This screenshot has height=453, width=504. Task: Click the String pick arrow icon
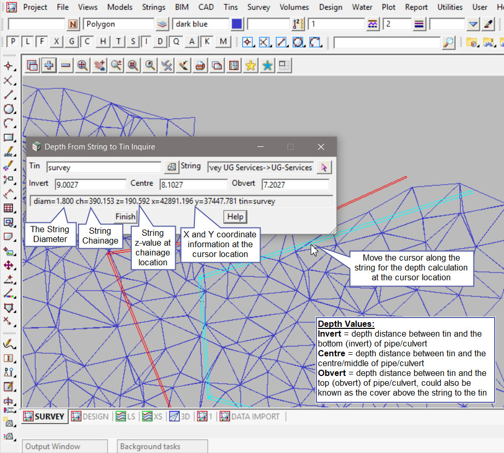324,167
